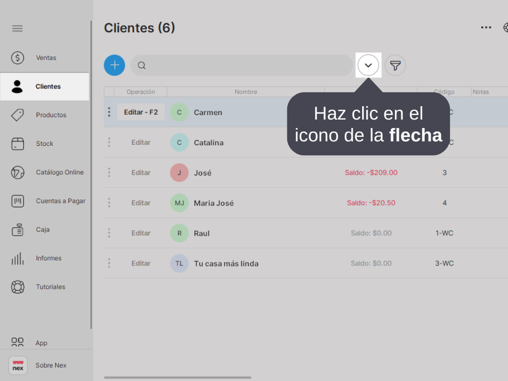
Task: Click Editar for José
Action: pyautogui.click(x=141, y=173)
